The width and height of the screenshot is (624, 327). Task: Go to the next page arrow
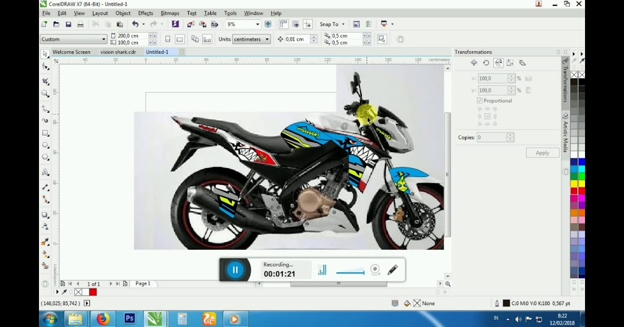[x=111, y=284]
